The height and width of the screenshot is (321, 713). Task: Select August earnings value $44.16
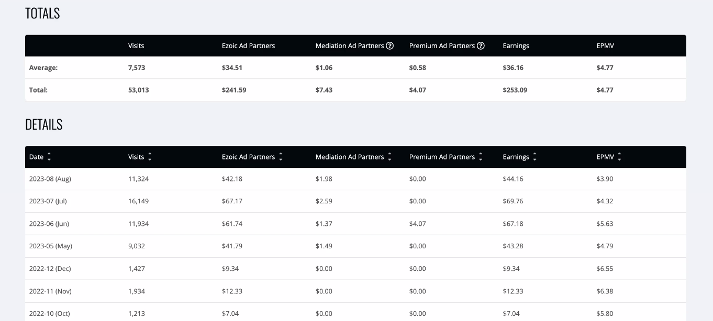click(513, 179)
